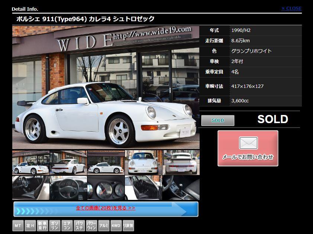Click the envelope icon in the inquiry button
This screenshot has width=313, height=234.
[248, 143]
